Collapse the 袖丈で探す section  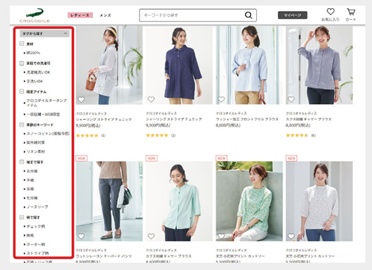22,162
